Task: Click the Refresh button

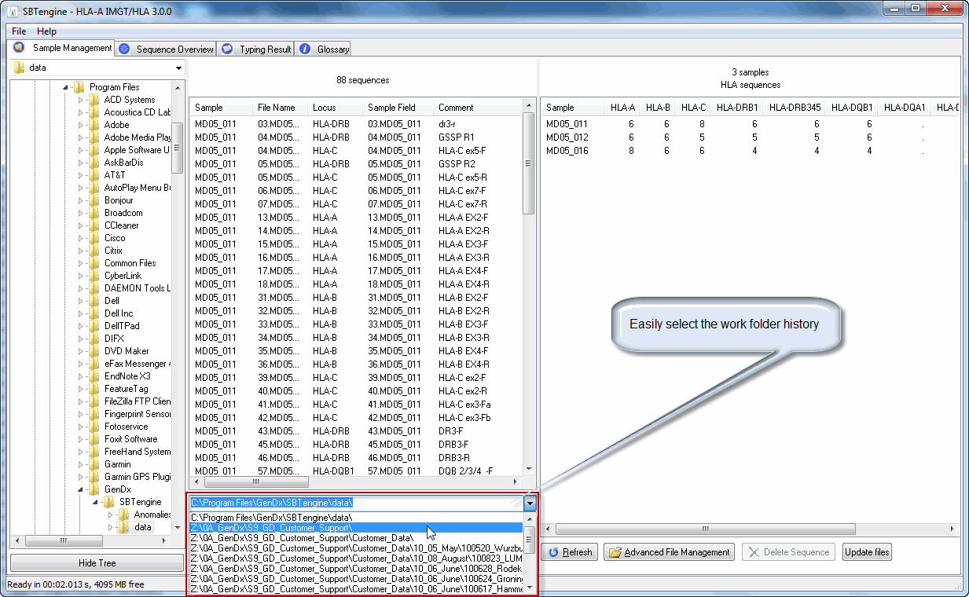Action: tap(571, 552)
